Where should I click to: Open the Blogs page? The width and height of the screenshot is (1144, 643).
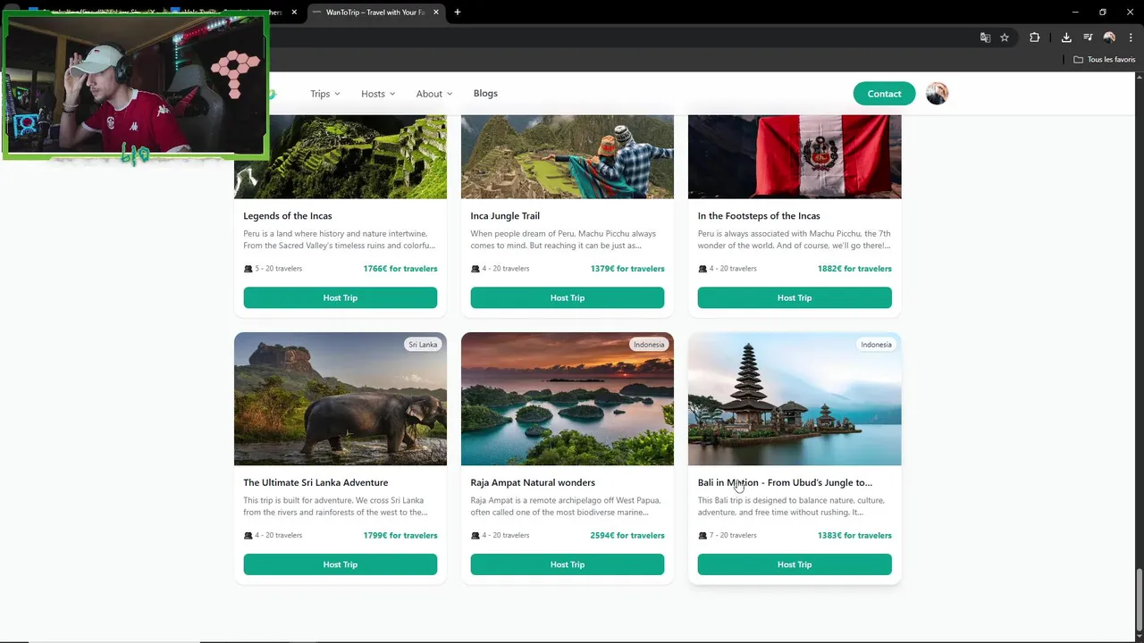(485, 94)
